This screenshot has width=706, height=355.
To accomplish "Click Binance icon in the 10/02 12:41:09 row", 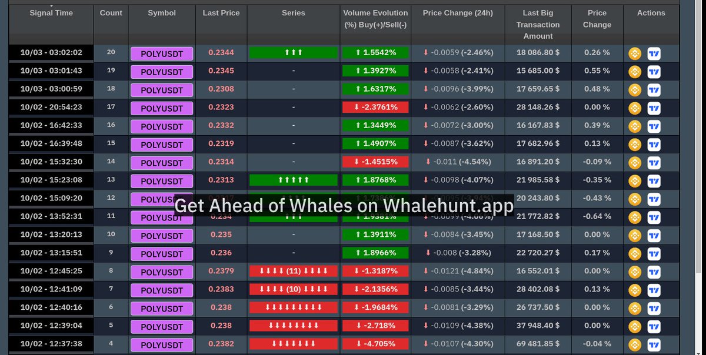I will (x=635, y=290).
